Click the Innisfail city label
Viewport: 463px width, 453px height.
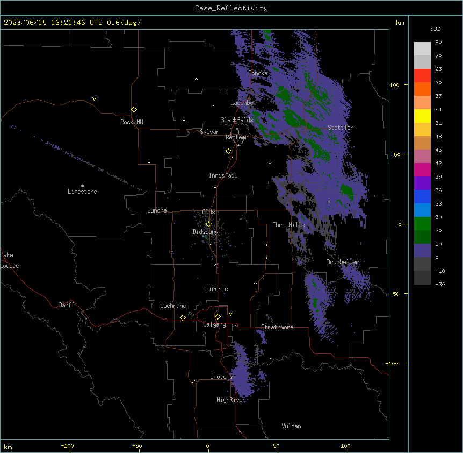coord(223,175)
